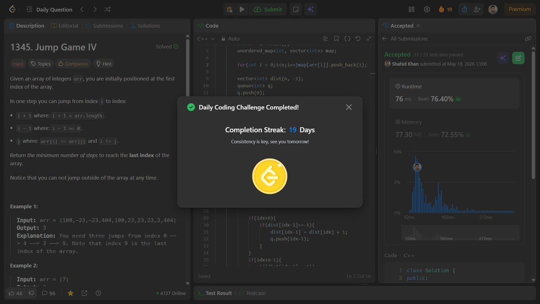Viewport: 540px width, 304px height.
Task: Select the Memory stats card
Action: pyautogui.click(x=454, y=128)
